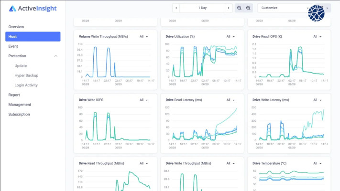Go to previous time period arrow
Image resolution: width=340 pixels, height=191 pixels.
tap(176, 8)
